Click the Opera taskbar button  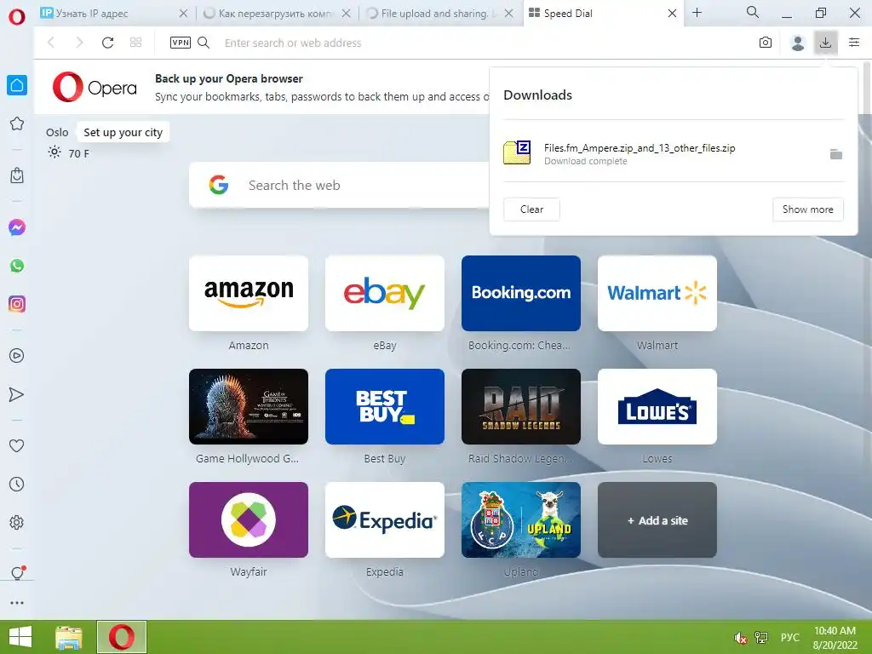click(x=122, y=637)
